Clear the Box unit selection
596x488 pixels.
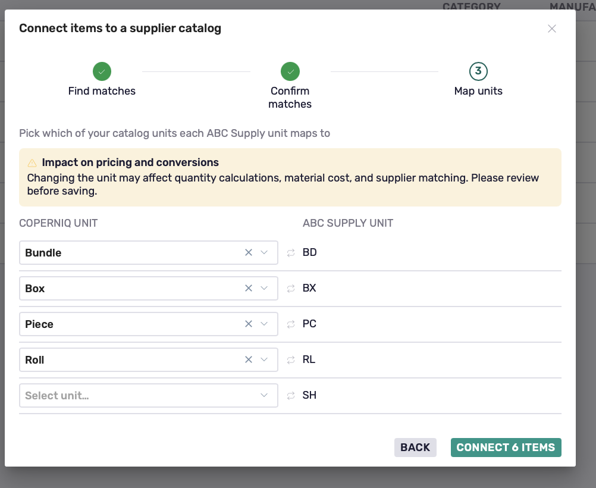pyautogui.click(x=249, y=288)
